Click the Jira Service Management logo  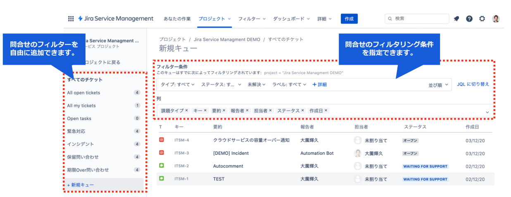tap(115, 19)
